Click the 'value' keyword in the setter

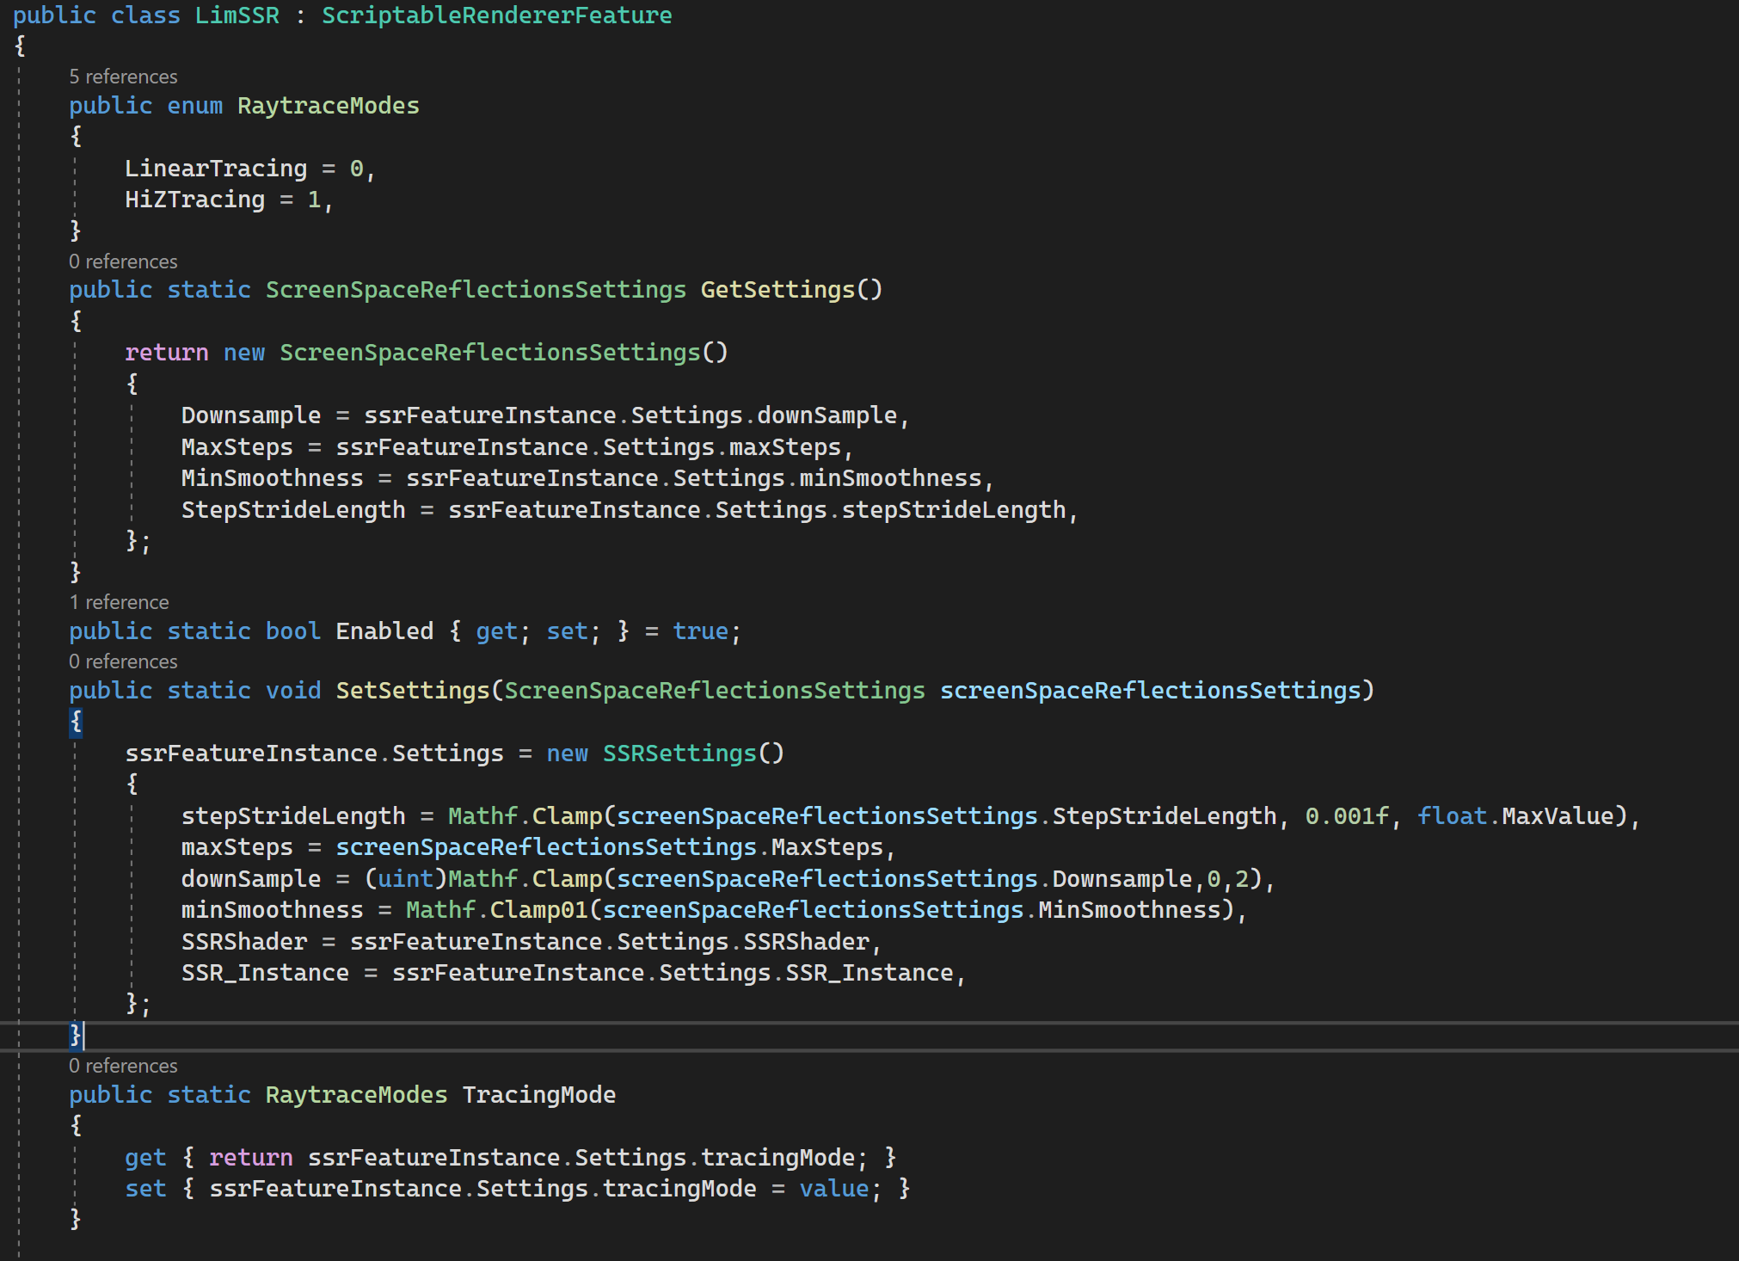(833, 1189)
